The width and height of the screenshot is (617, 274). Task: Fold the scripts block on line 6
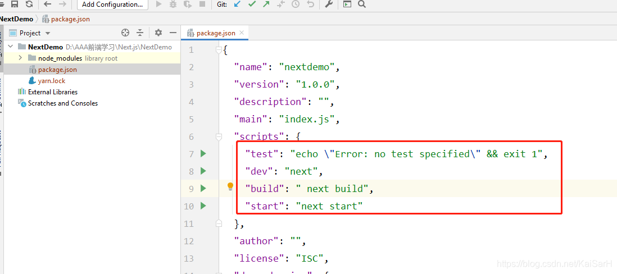tap(219, 136)
